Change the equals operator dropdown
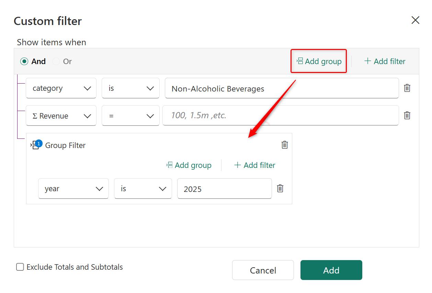The height and width of the screenshot is (293, 432). point(130,116)
